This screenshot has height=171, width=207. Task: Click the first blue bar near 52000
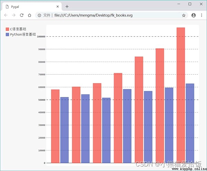point(65,130)
